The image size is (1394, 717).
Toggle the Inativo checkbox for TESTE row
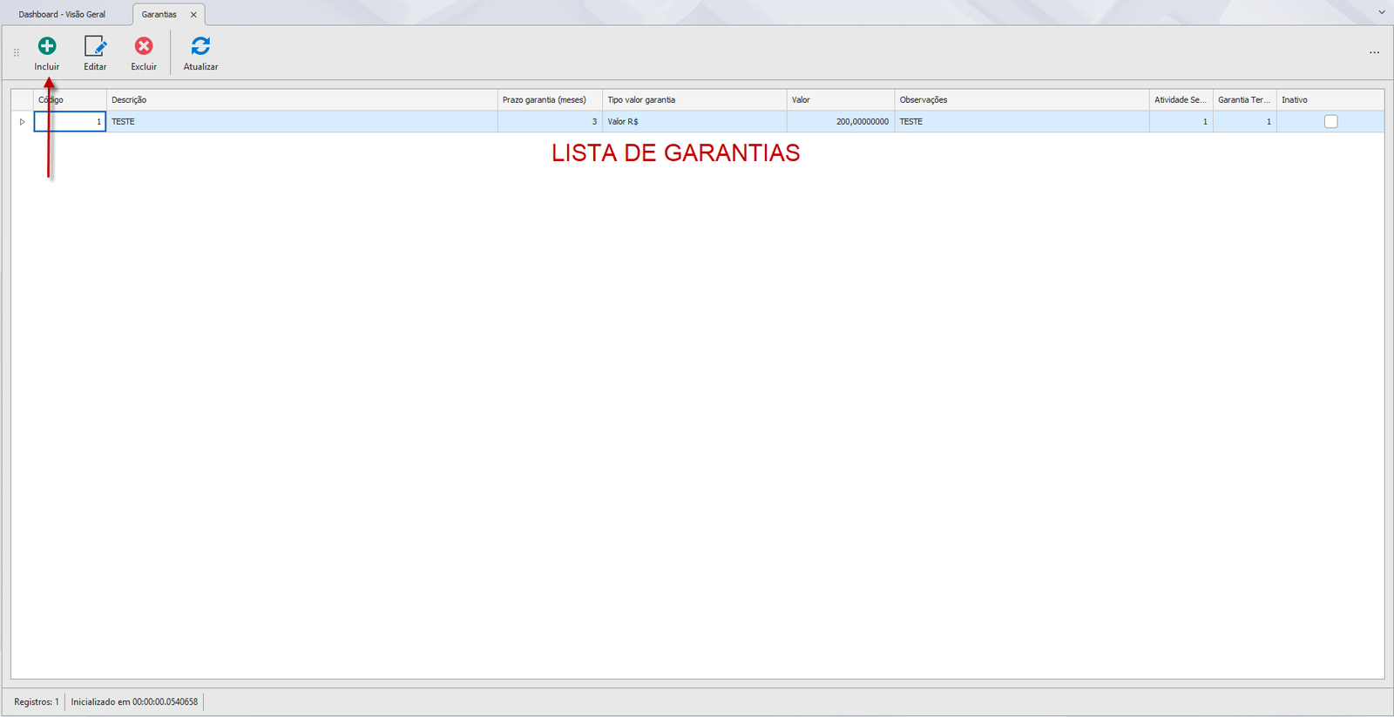[1330, 122]
